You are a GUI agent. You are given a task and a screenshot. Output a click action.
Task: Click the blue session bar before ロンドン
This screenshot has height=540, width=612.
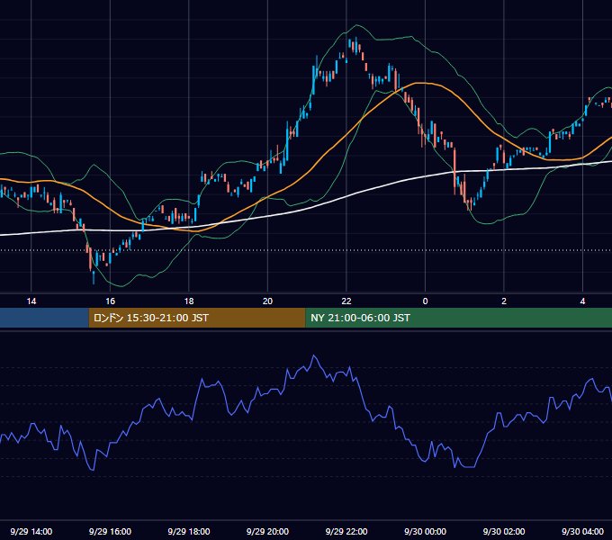point(44,318)
